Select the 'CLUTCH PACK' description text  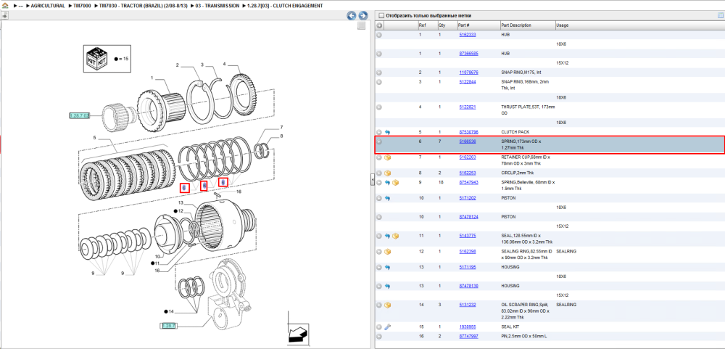point(514,132)
